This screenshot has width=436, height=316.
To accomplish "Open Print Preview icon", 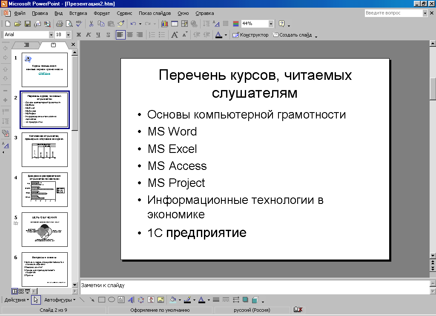I will 69,24.
